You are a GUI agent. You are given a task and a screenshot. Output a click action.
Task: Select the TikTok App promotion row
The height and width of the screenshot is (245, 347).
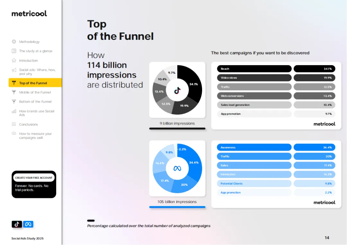point(254,114)
